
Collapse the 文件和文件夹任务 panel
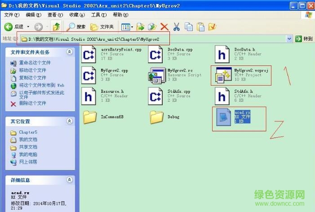coord(69,52)
